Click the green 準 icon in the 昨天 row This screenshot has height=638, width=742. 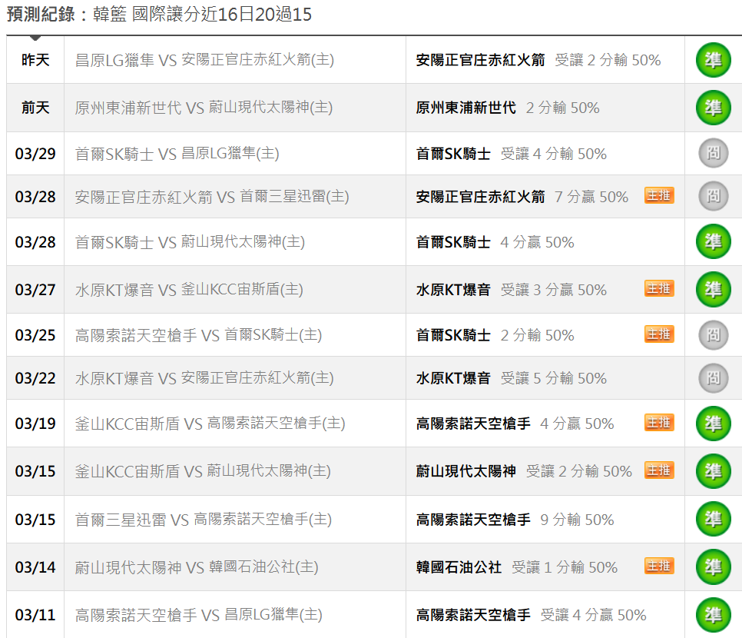pos(713,60)
